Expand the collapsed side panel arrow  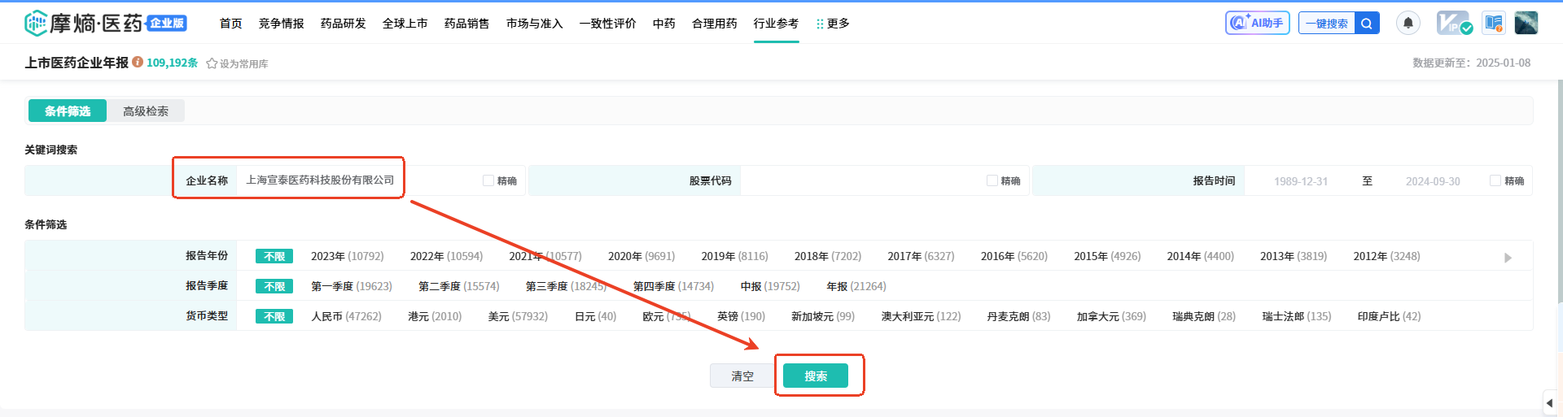pyautogui.click(x=1550, y=402)
